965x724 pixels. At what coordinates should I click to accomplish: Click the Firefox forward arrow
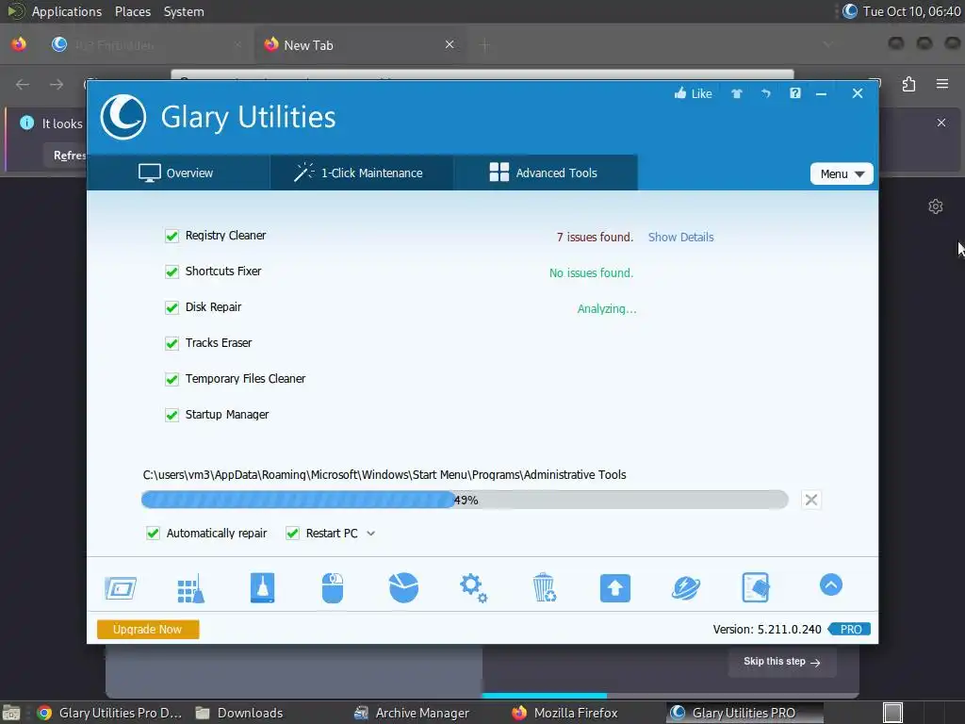tap(57, 84)
